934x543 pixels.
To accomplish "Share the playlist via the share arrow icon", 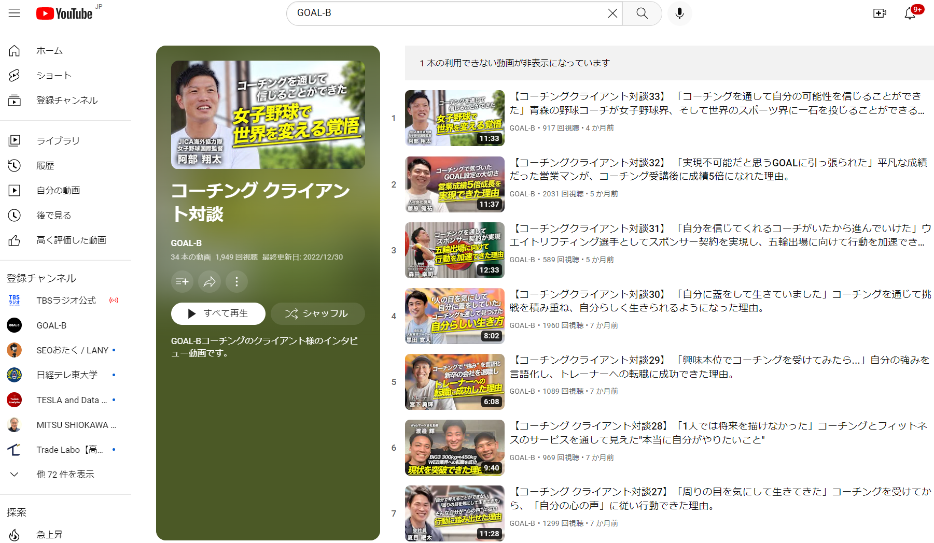I will 210,281.
